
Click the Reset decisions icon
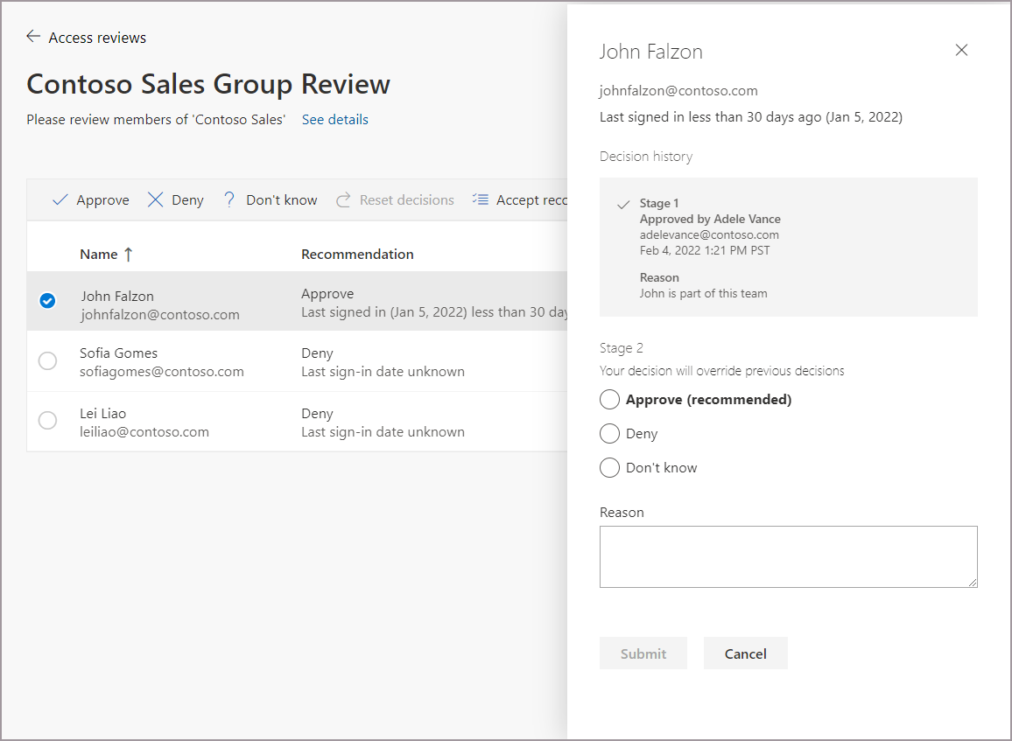[x=344, y=200]
